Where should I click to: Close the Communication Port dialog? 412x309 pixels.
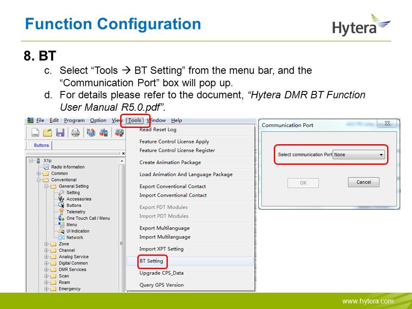[387, 123]
